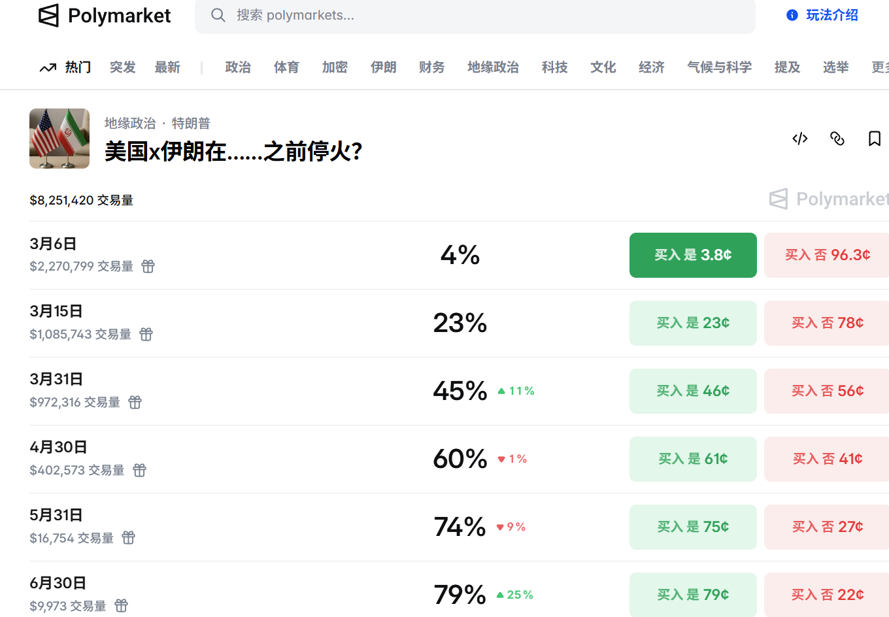Buy No at 27¢ for 5月31日

coord(827,527)
